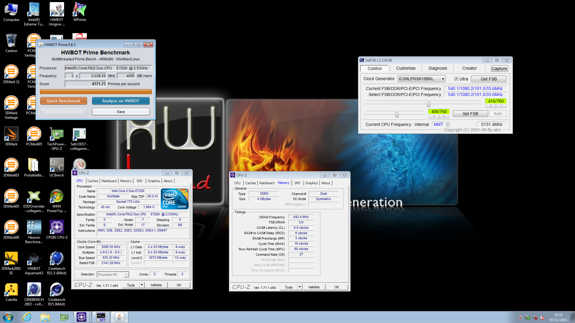The image size is (575, 323).
Task: Launch UCBench desktop shortcut
Action: click(x=57, y=168)
